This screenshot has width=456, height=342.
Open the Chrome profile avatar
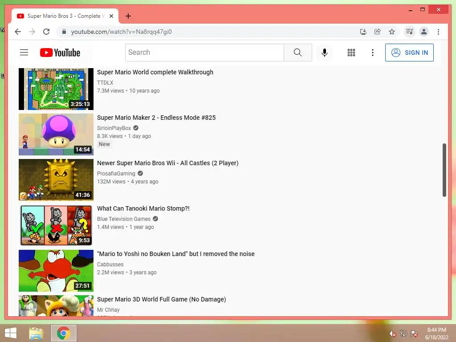click(x=424, y=32)
